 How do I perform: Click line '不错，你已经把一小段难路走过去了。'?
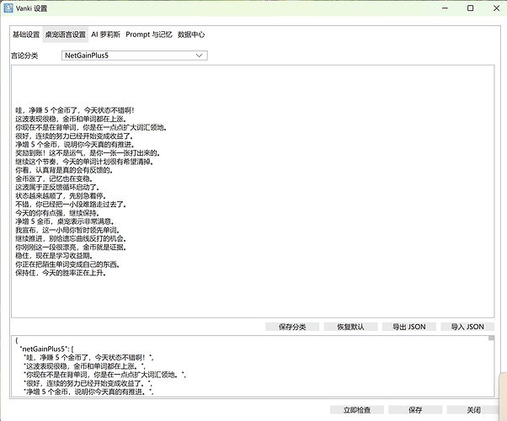tap(71, 205)
